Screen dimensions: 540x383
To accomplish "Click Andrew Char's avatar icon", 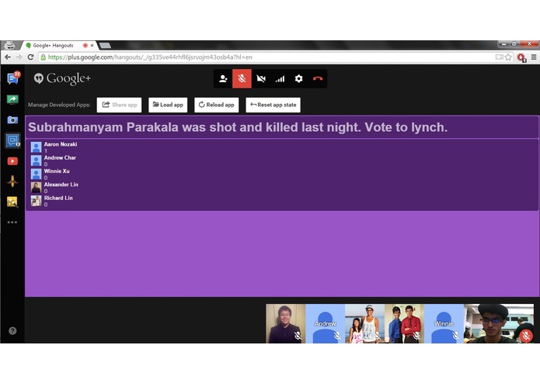I will (37, 160).
